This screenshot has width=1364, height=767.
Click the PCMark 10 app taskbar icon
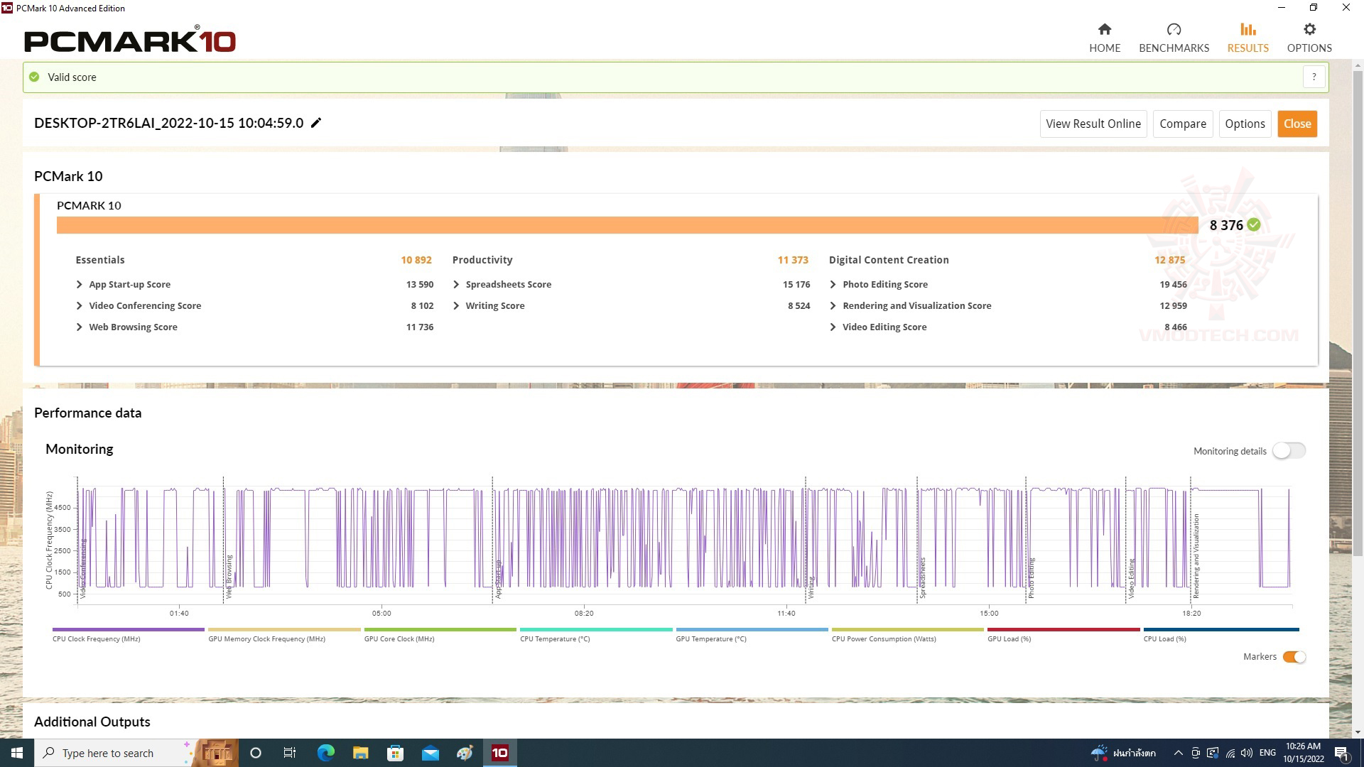499,753
